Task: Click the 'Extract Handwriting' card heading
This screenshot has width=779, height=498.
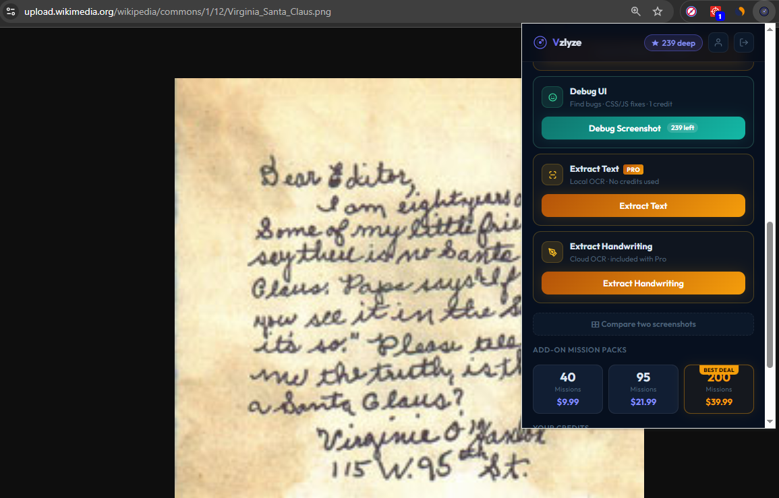Action: tap(611, 246)
